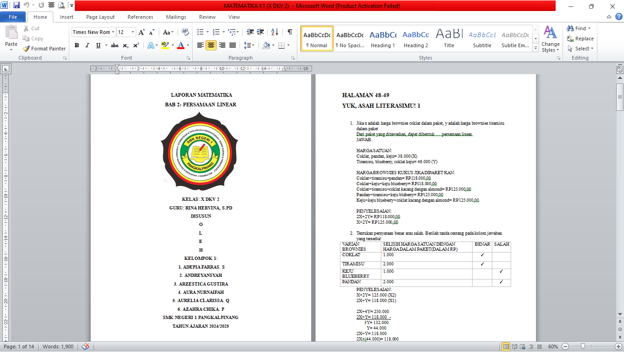Viewport: 624px width, 352px height.
Task: Switch to the Review tab
Action: tap(207, 17)
